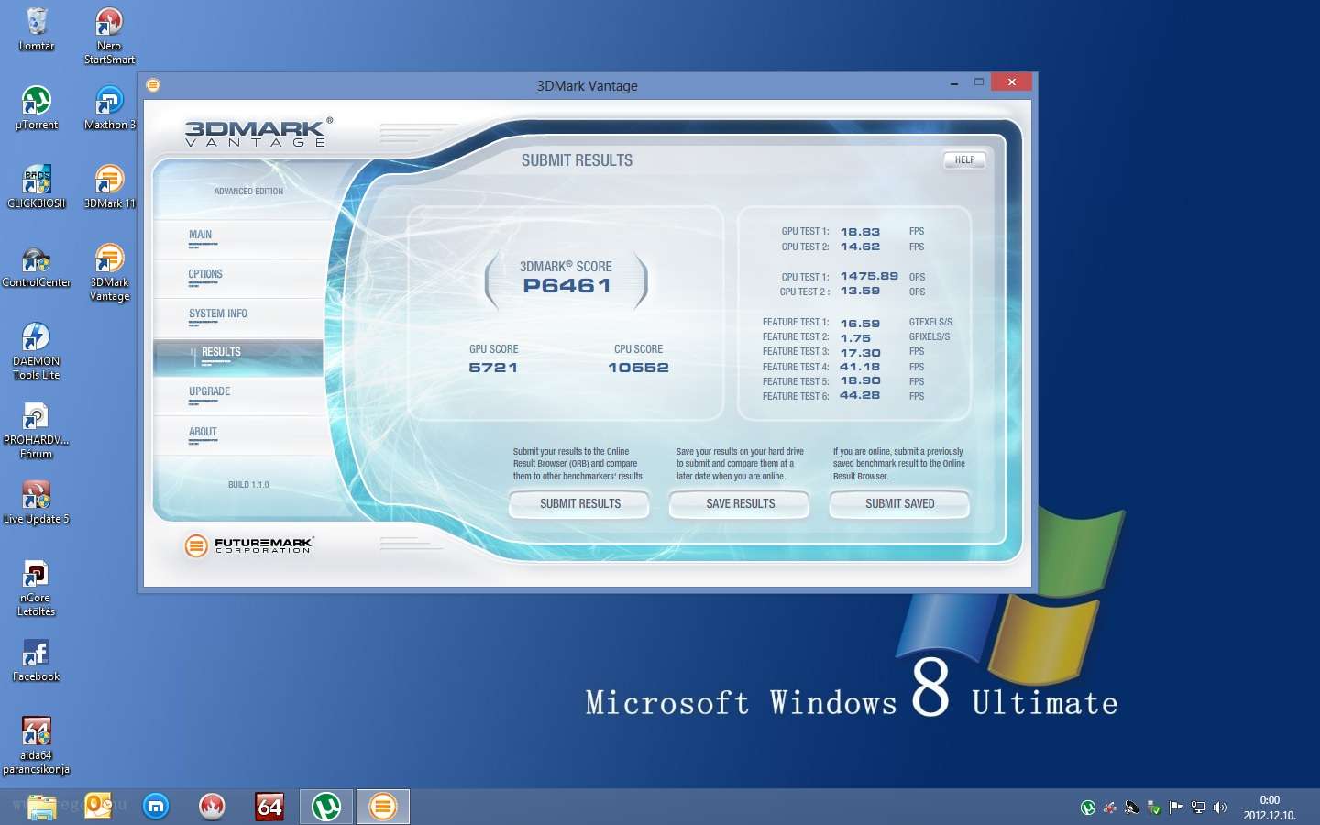
Task: Click the SUBMIT SAVED button
Action: pyautogui.click(x=899, y=504)
